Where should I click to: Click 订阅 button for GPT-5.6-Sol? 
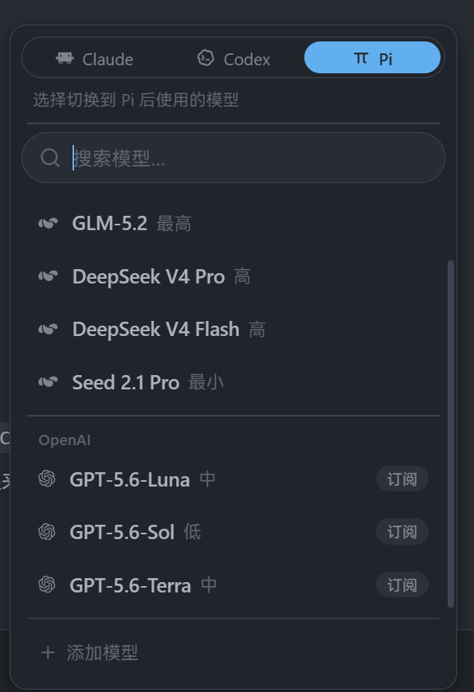402,532
